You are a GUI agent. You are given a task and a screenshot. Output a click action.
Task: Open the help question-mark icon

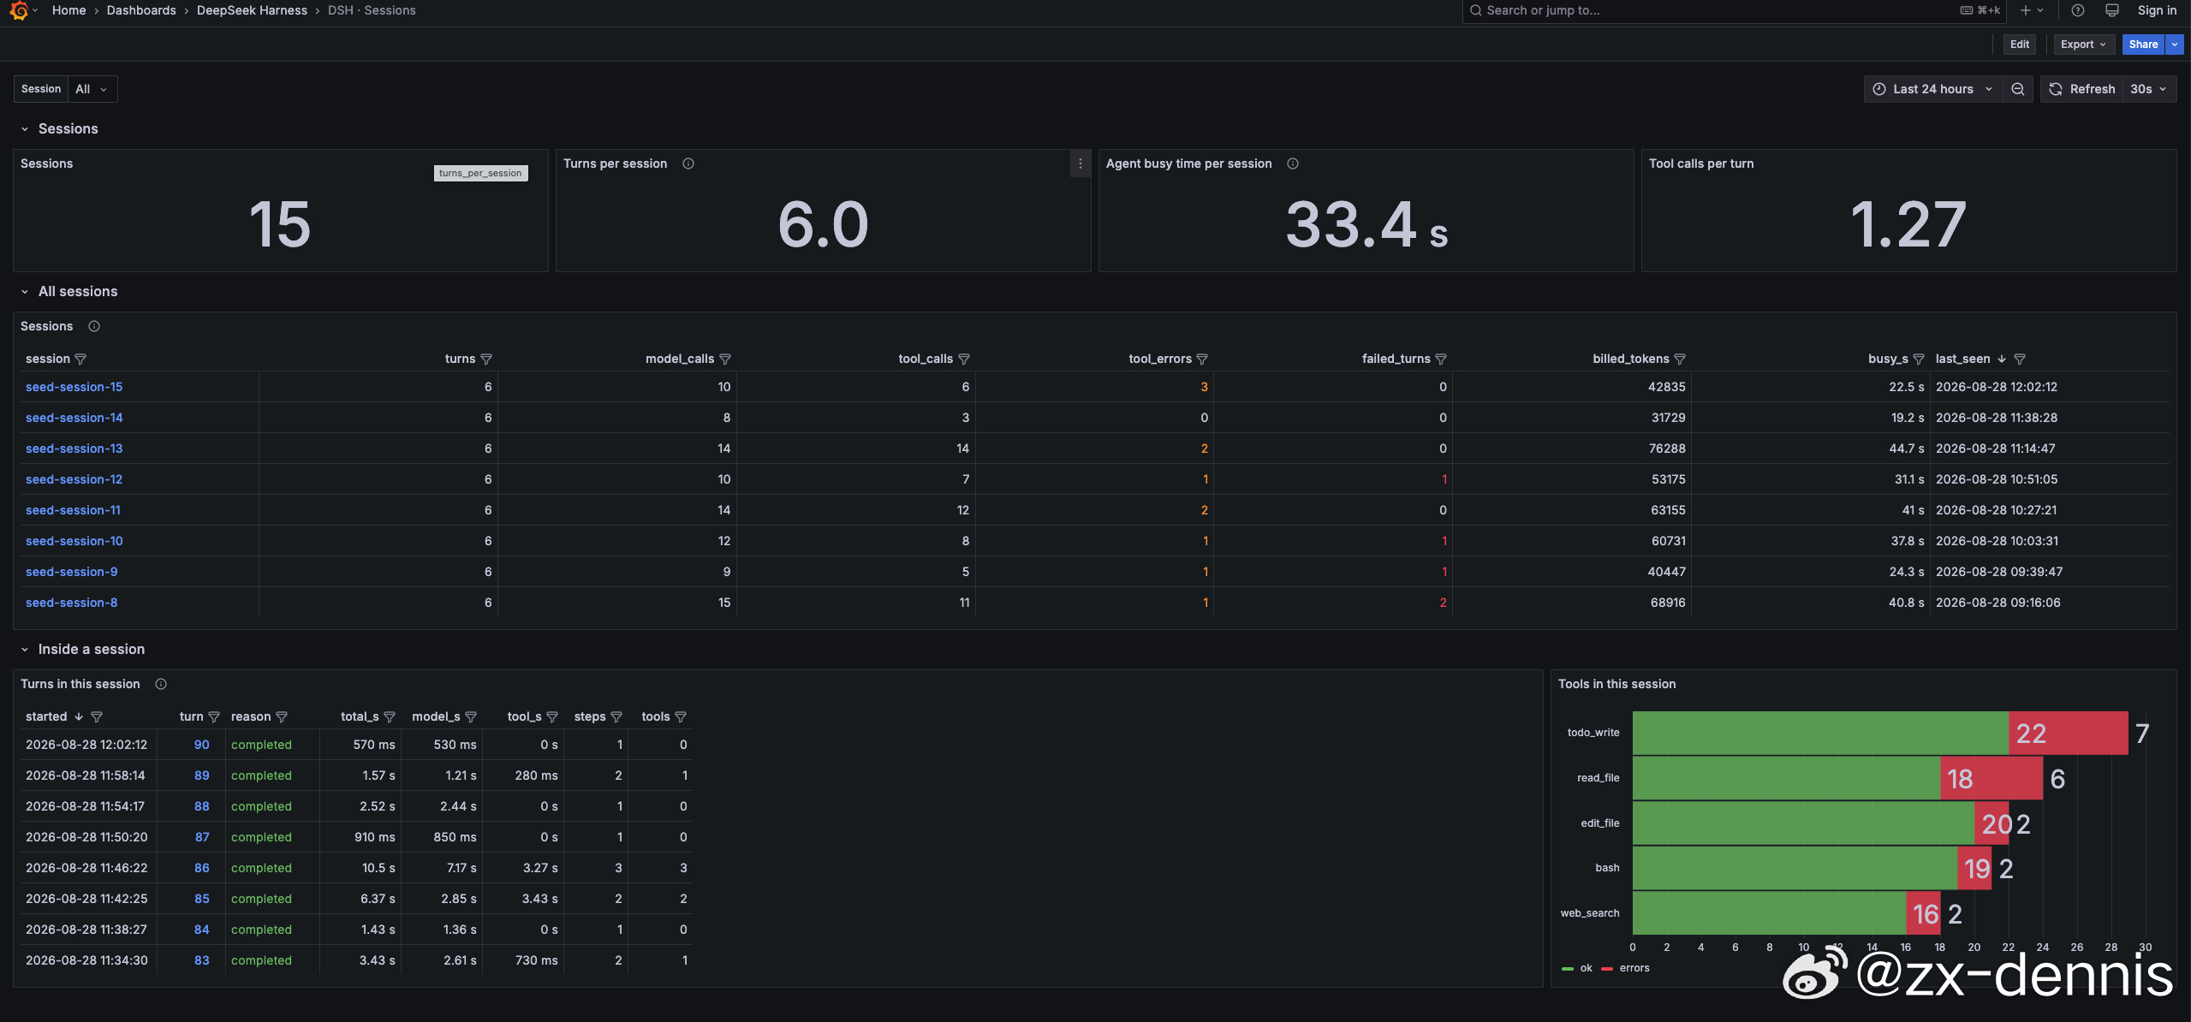[2077, 10]
